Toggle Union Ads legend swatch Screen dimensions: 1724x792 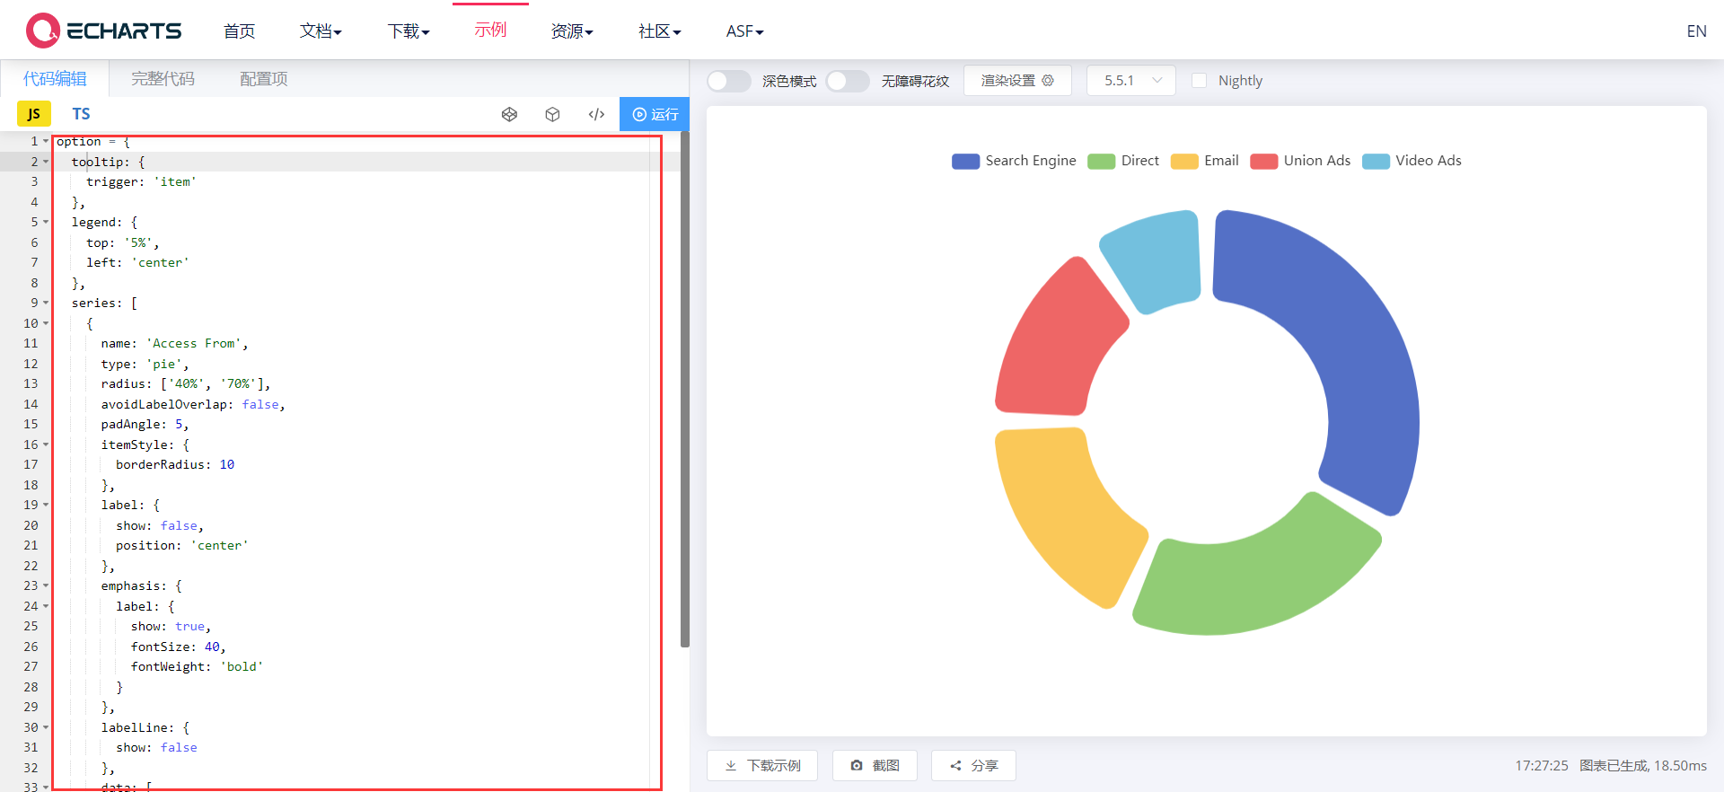point(1263,161)
